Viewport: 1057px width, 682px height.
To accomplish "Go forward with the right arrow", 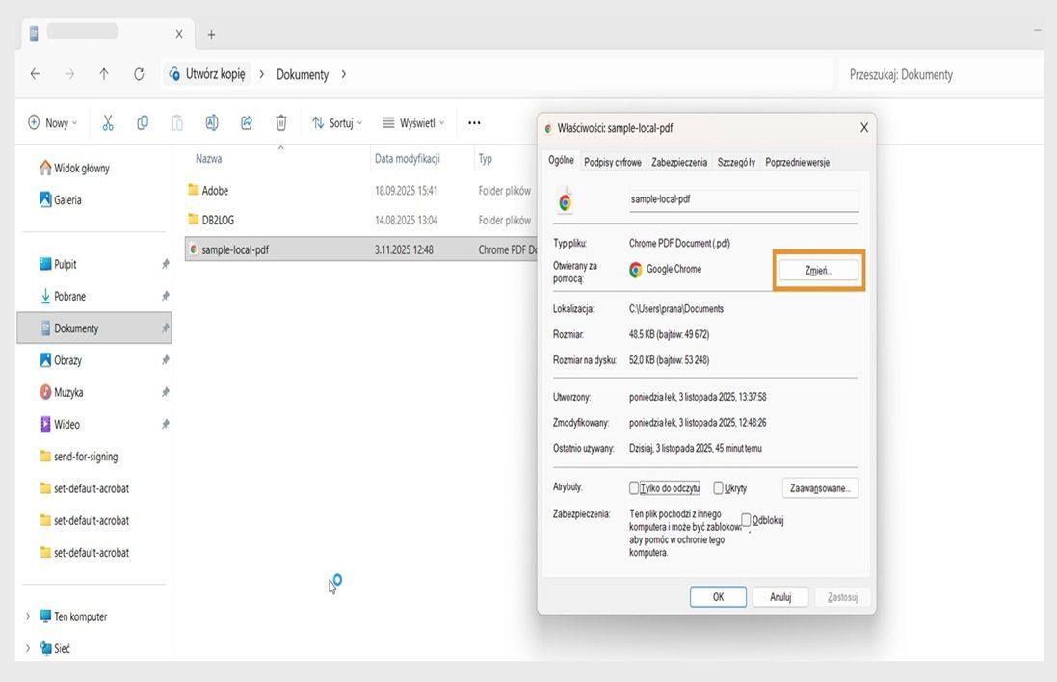I will [69, 74].
